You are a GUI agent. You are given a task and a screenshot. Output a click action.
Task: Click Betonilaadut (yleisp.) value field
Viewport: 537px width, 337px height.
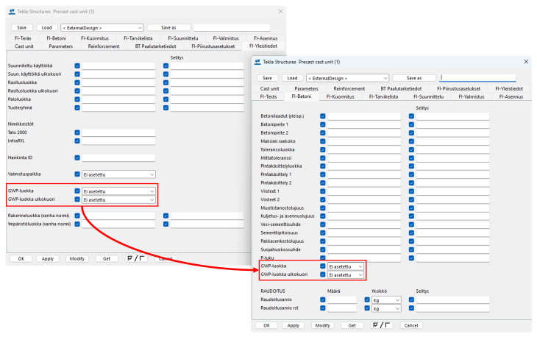(364, 116)
